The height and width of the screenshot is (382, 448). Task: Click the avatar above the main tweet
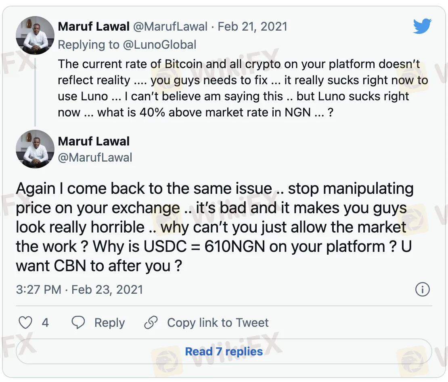(35, 149)
